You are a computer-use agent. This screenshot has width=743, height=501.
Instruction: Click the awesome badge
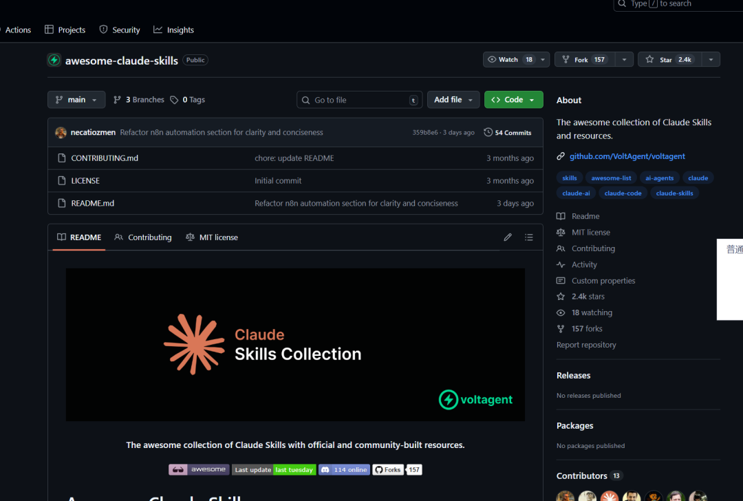click(x=199, y=470)
